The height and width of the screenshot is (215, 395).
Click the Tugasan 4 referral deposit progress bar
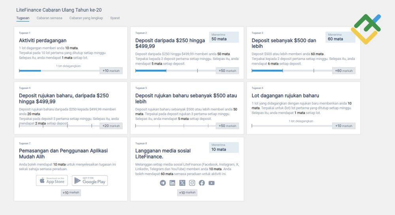pyautogui.click(x=59, y=126)
